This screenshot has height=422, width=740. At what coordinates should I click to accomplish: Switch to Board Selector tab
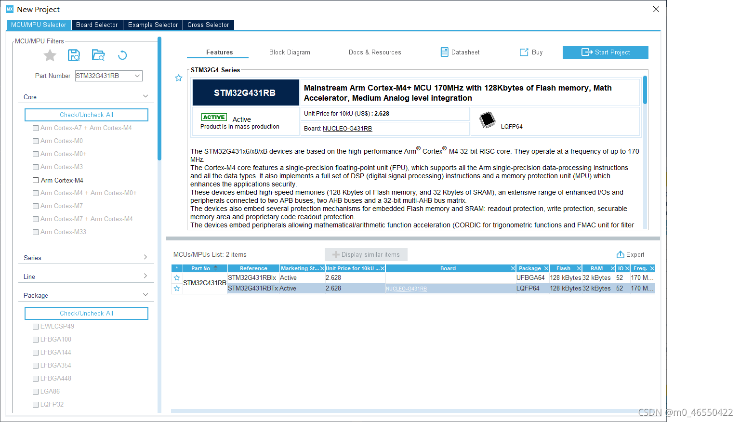(x=97, y=25)
